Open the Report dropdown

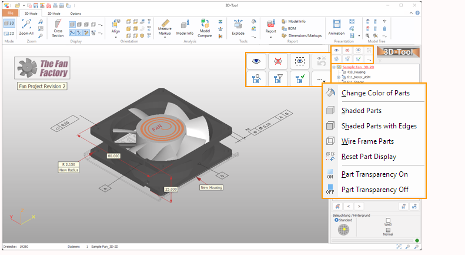click(271, 29)
